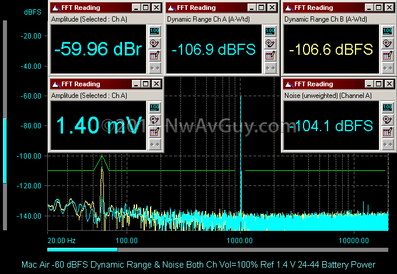The height and width of the screenshot is (274, 397).
Task: Open the table edit icon in Dynamic Range Ch B window
Action: (x=388, y=55)
